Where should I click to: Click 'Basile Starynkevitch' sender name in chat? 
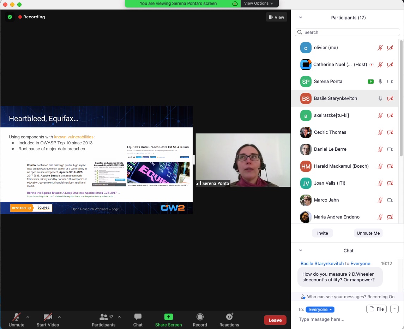coord(322,263)
